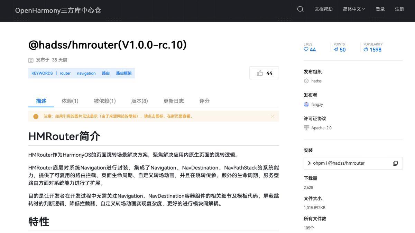Click the @hadss/hmrouter(V1.0.0-rc.10) title

point(108,45)
